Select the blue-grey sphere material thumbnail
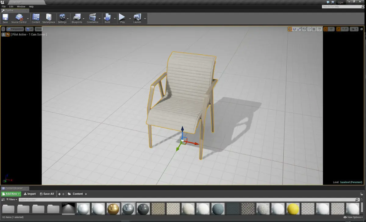This screenshot has height=222, width=366. 218,209
